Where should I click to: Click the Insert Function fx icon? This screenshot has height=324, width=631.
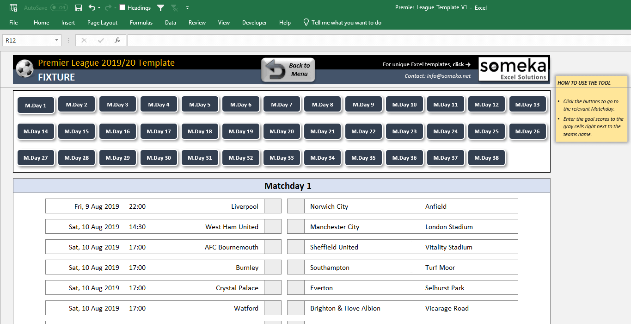(x=117, y=40)
